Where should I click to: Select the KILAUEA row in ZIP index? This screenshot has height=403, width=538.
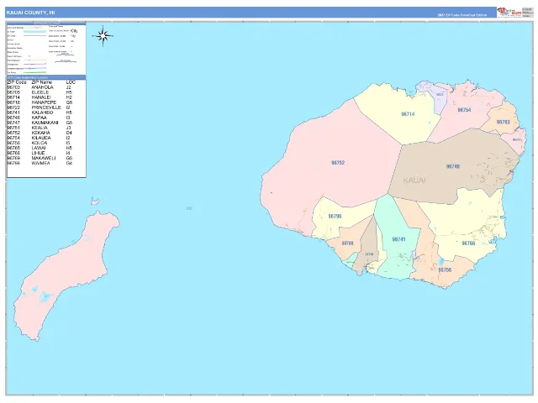pyautogui.click(x=41, y=138)
